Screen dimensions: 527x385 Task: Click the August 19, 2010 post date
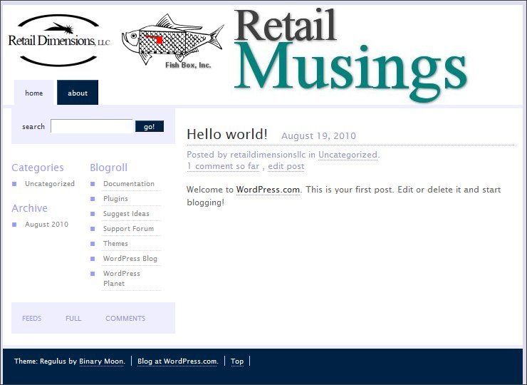pos(318,136)
